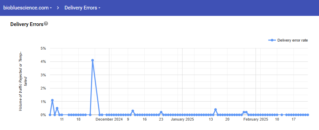Click the February 2025 axis label
The width and height of the screenshot is (319, 130).
point(256,119)
